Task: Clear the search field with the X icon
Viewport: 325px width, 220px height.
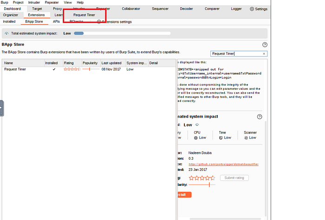Action: click(264, 54)
